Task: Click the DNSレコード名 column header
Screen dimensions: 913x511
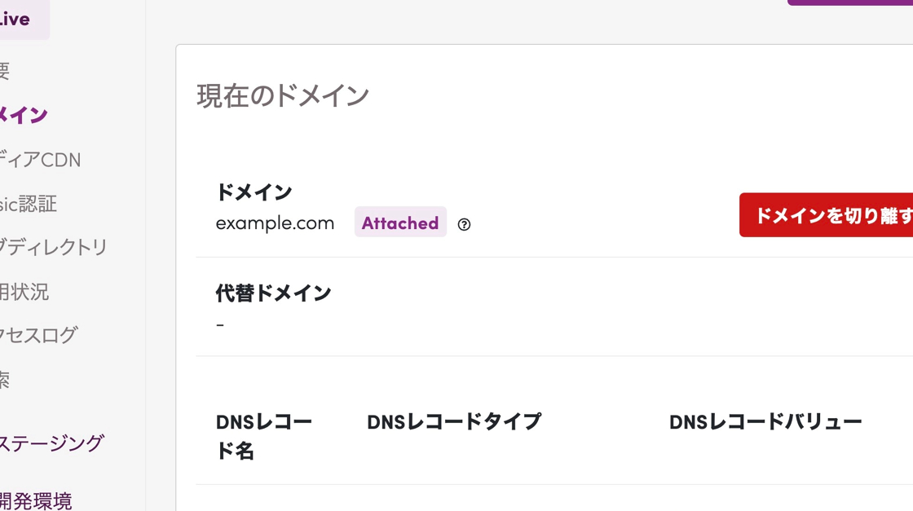Action: pos(263,436)
